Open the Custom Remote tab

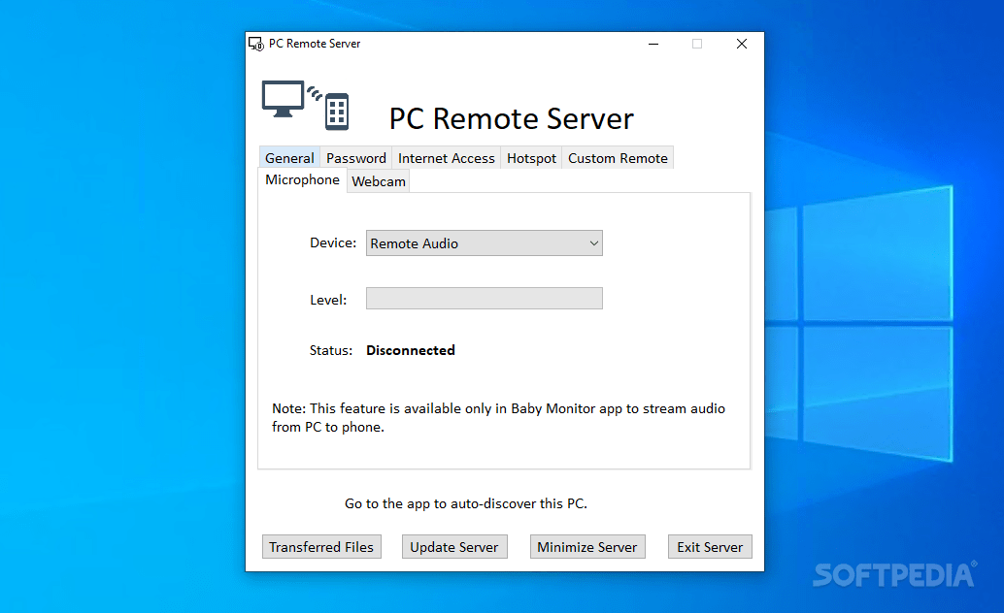(618, 158)
